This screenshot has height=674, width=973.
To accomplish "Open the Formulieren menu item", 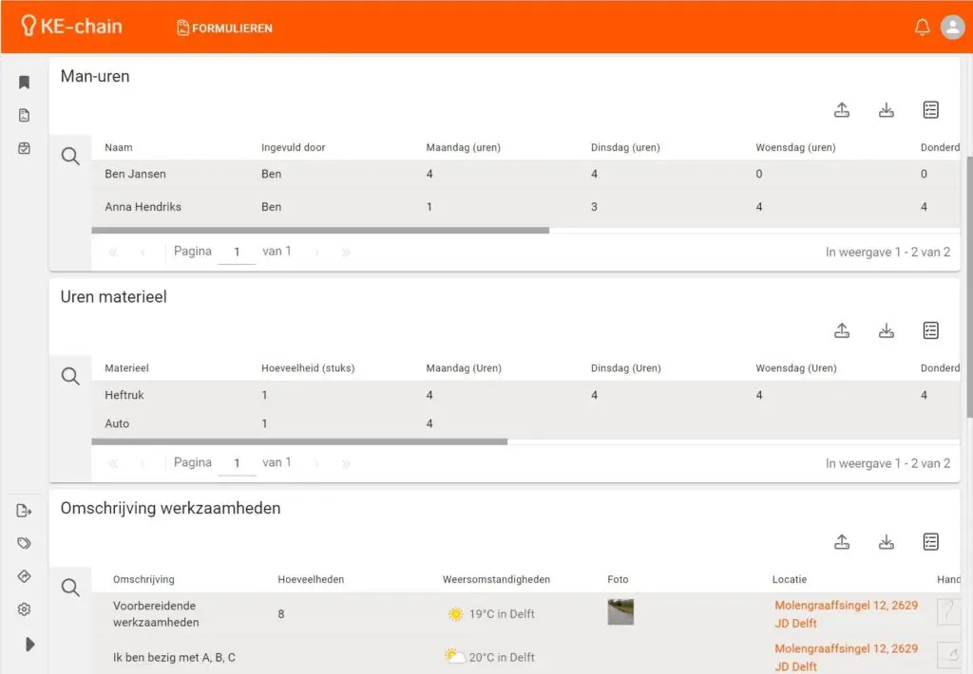I will (224, 28).
